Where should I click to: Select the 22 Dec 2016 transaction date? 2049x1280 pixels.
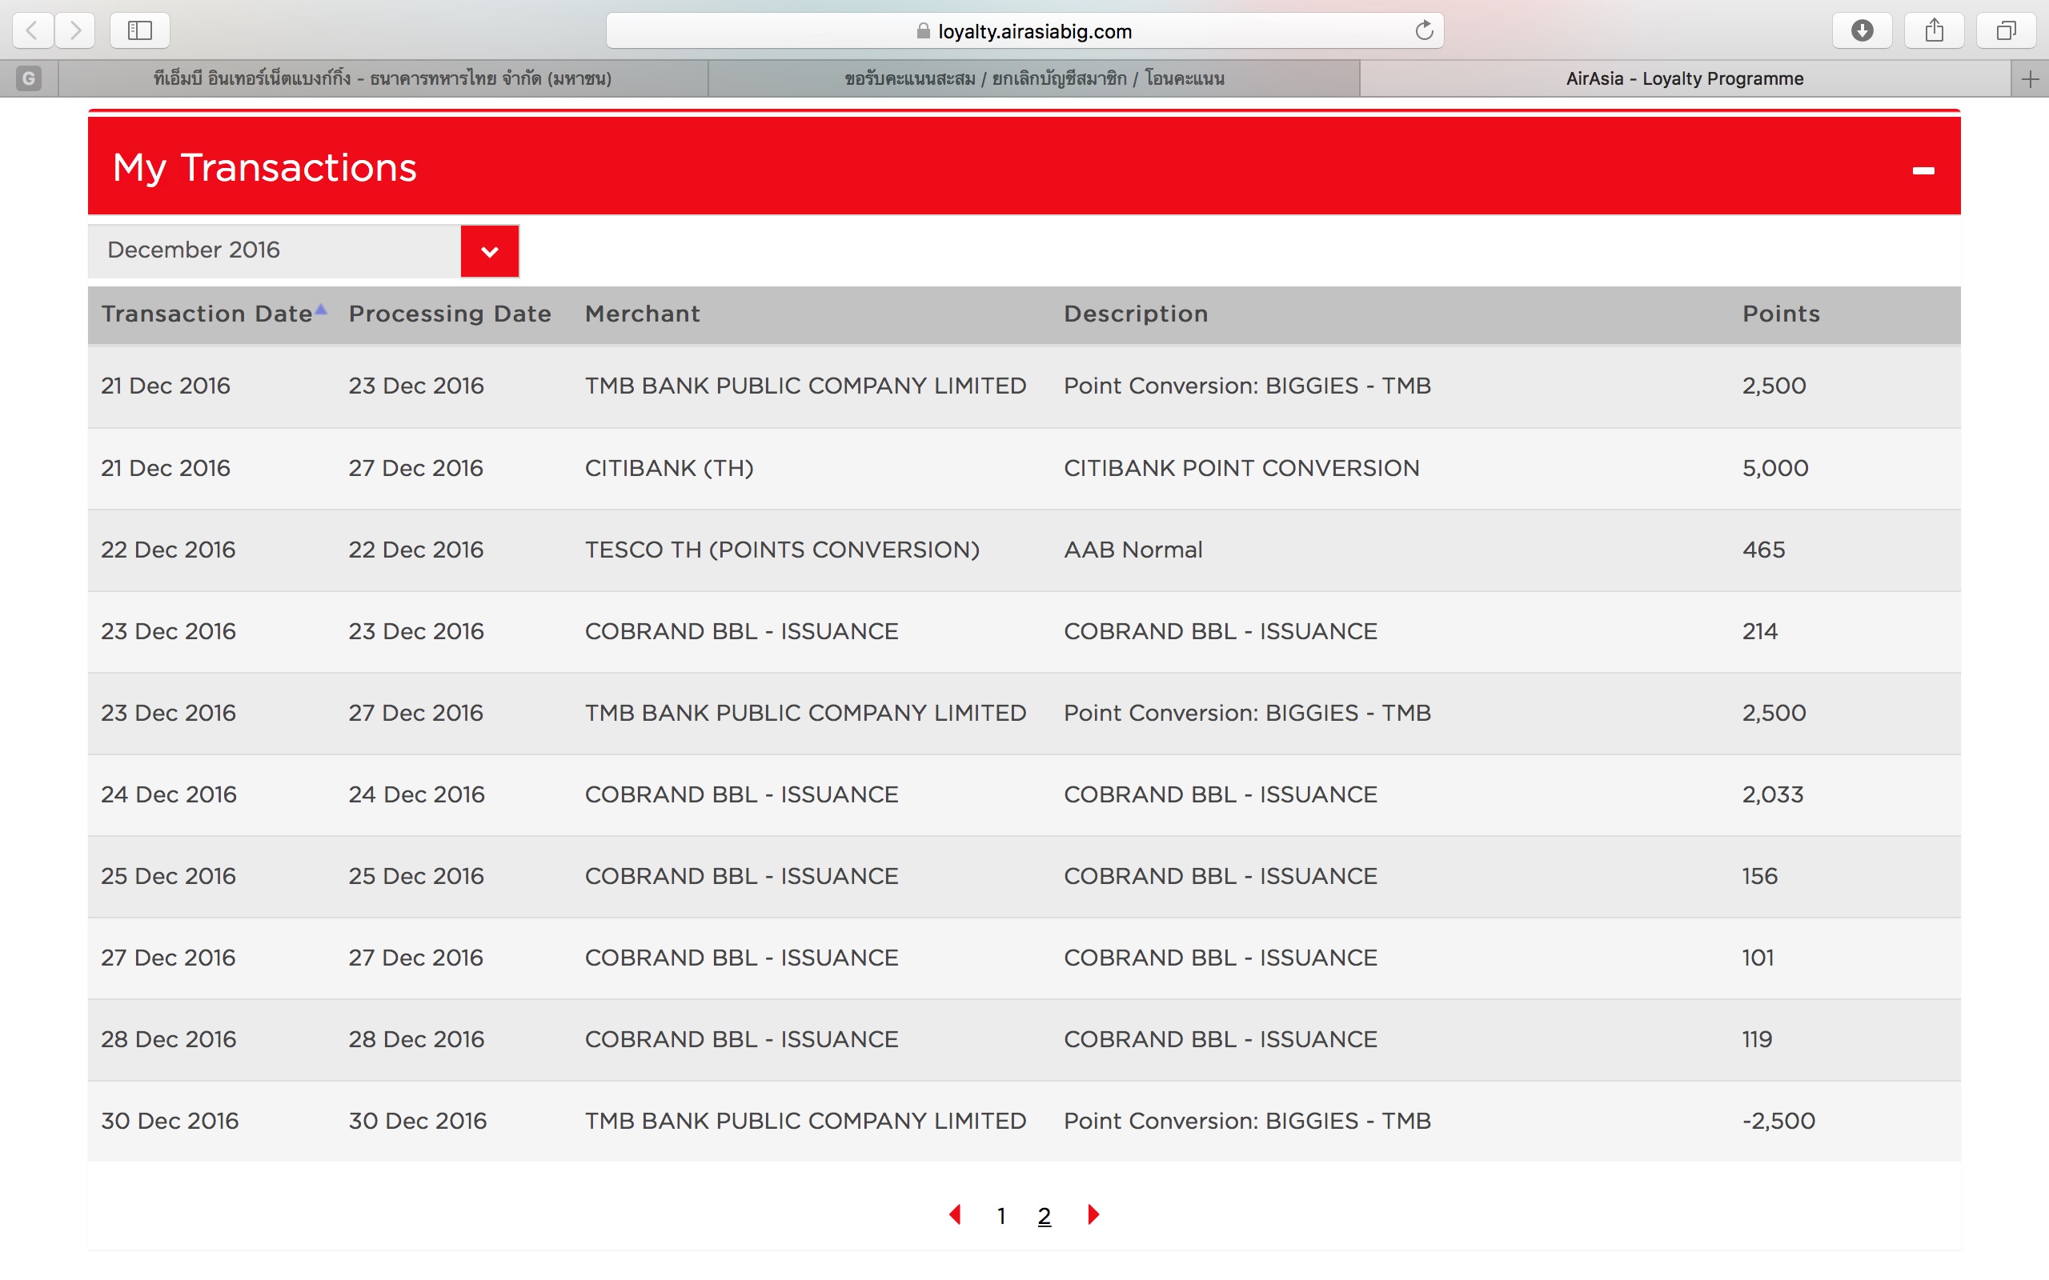167,550
